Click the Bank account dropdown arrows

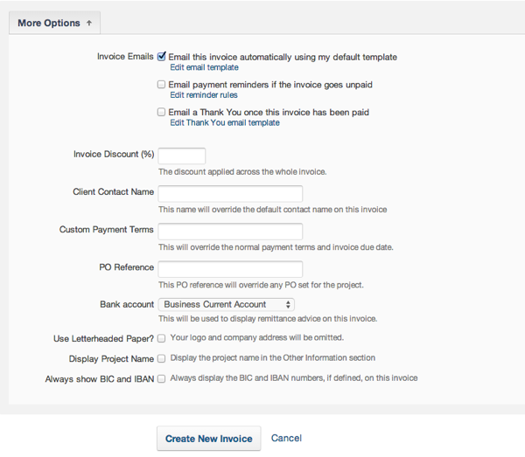(288, 304)
